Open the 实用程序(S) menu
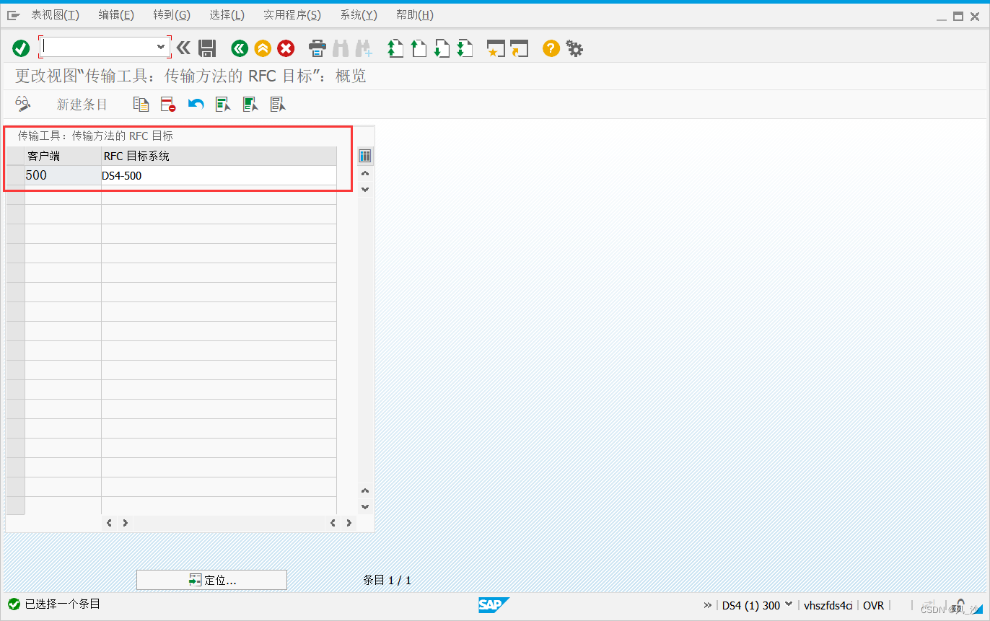 292,15
